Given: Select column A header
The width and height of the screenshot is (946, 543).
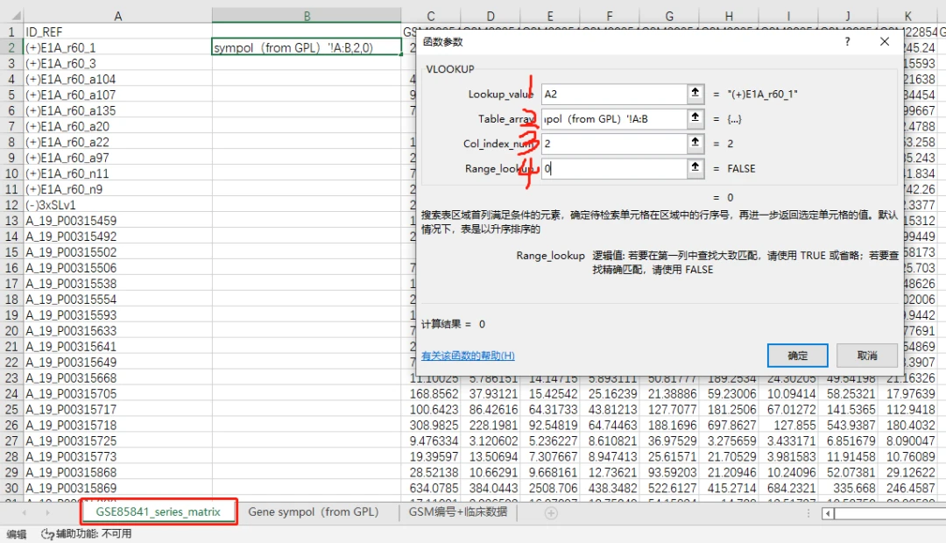Looking at the screenshot, I should click(117, 16).
